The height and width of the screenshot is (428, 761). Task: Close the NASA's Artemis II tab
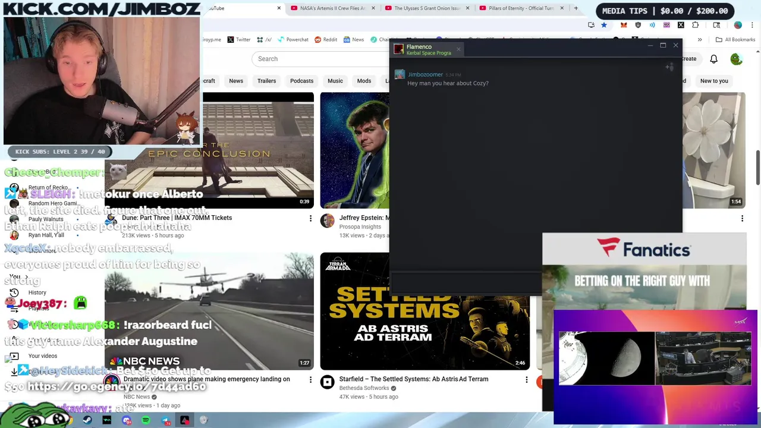(x=373, y=8)
